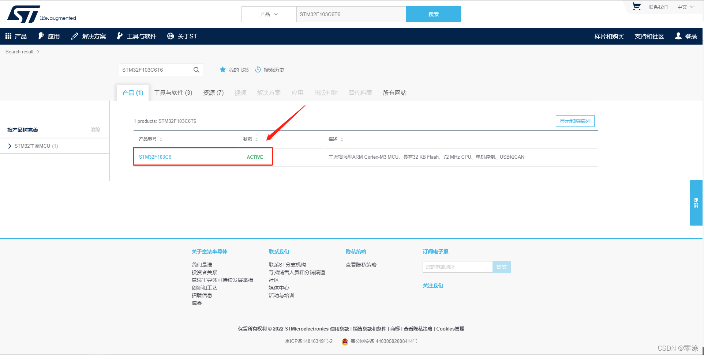
Task: Sort by 状态 column arrows
Action: click(x=256, y=139)
